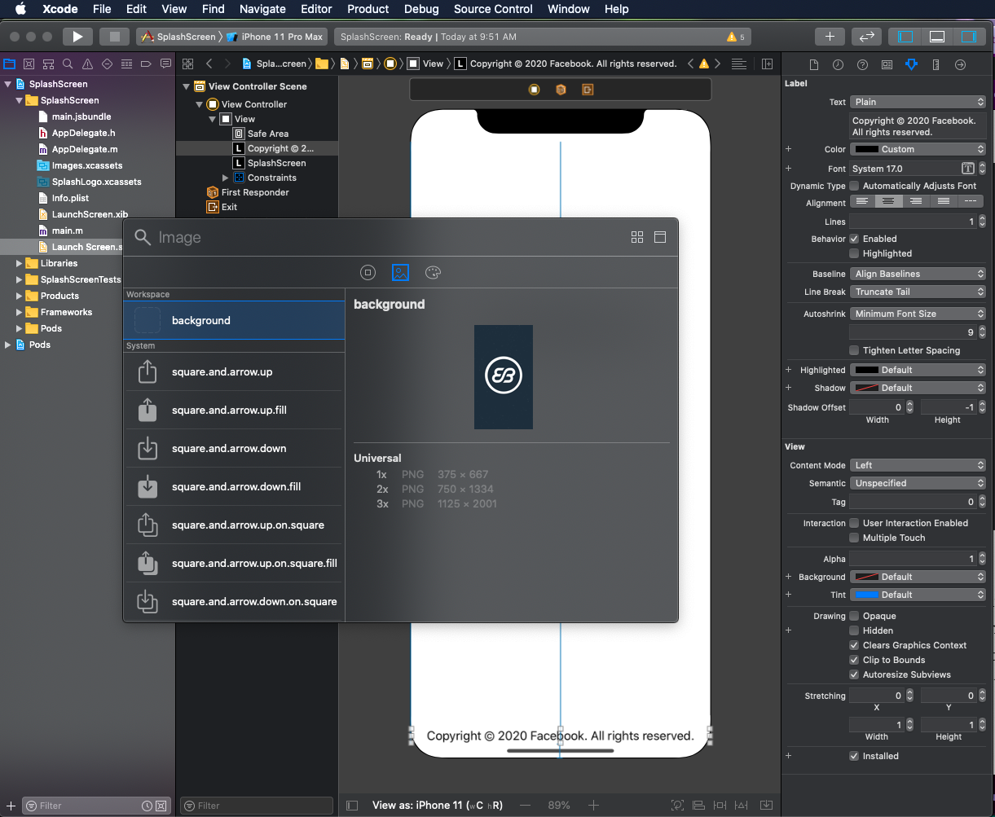Hide the Navigator panel toggle
The image size is (995, 817).
905,37
